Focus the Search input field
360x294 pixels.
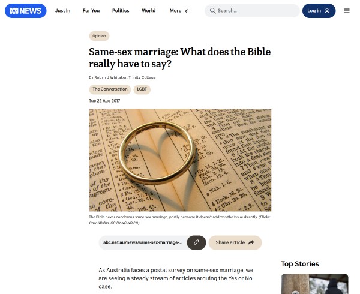[x=252, y=11]
